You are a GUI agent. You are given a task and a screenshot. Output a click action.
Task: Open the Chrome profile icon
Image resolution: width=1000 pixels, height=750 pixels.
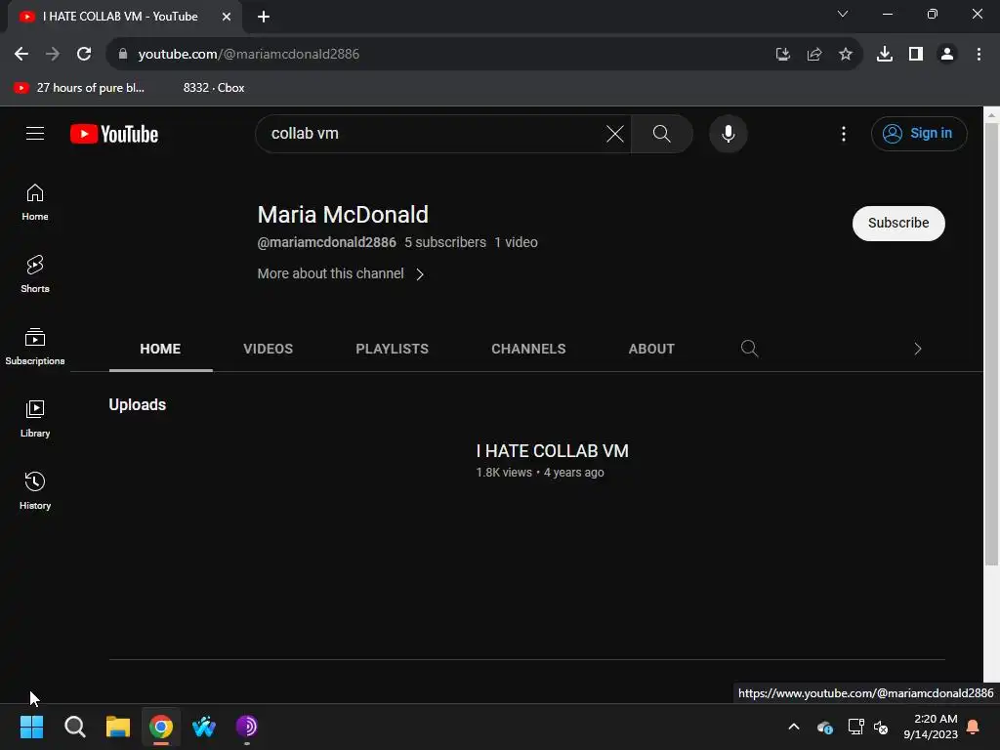click(x=947, y=55)
